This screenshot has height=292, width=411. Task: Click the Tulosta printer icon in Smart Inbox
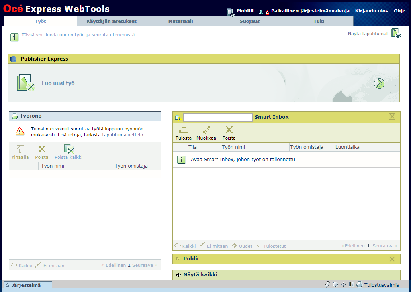pos(184,130)
